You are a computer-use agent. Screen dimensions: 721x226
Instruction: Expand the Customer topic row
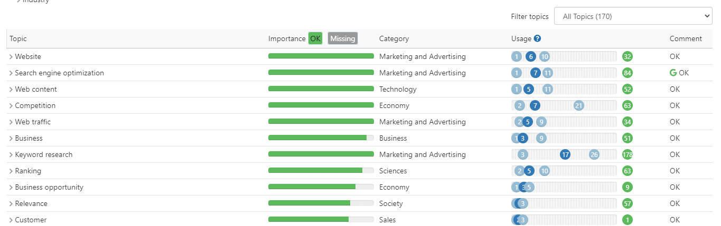(11, 220)
